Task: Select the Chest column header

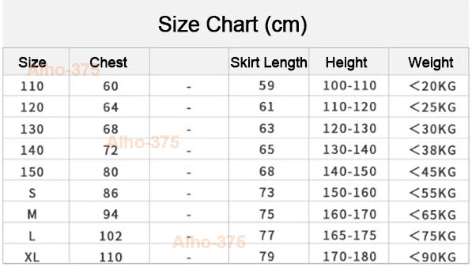Action: pos(109,63)
